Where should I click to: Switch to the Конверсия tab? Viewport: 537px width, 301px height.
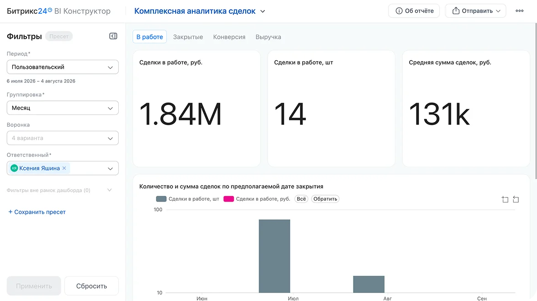click(229, 37)
